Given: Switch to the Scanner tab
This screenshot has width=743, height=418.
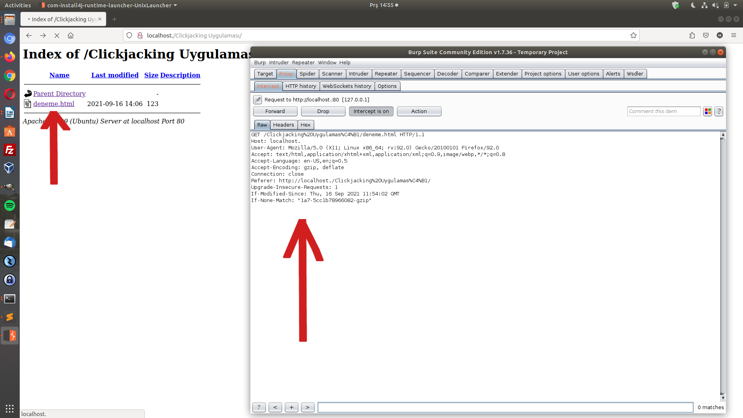Looking at the screenshot, I should click(332, 74).
